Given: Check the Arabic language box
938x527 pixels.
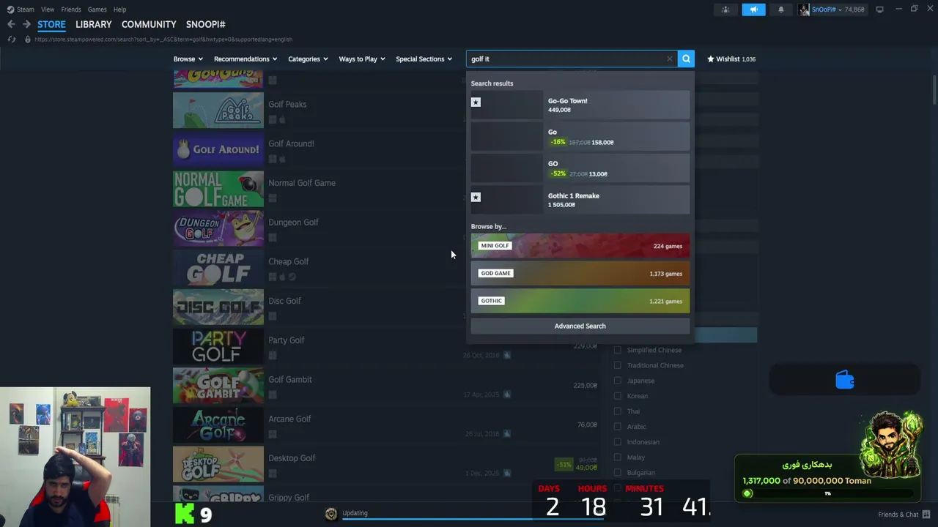Looking at the screenshot, I should 617,427.
